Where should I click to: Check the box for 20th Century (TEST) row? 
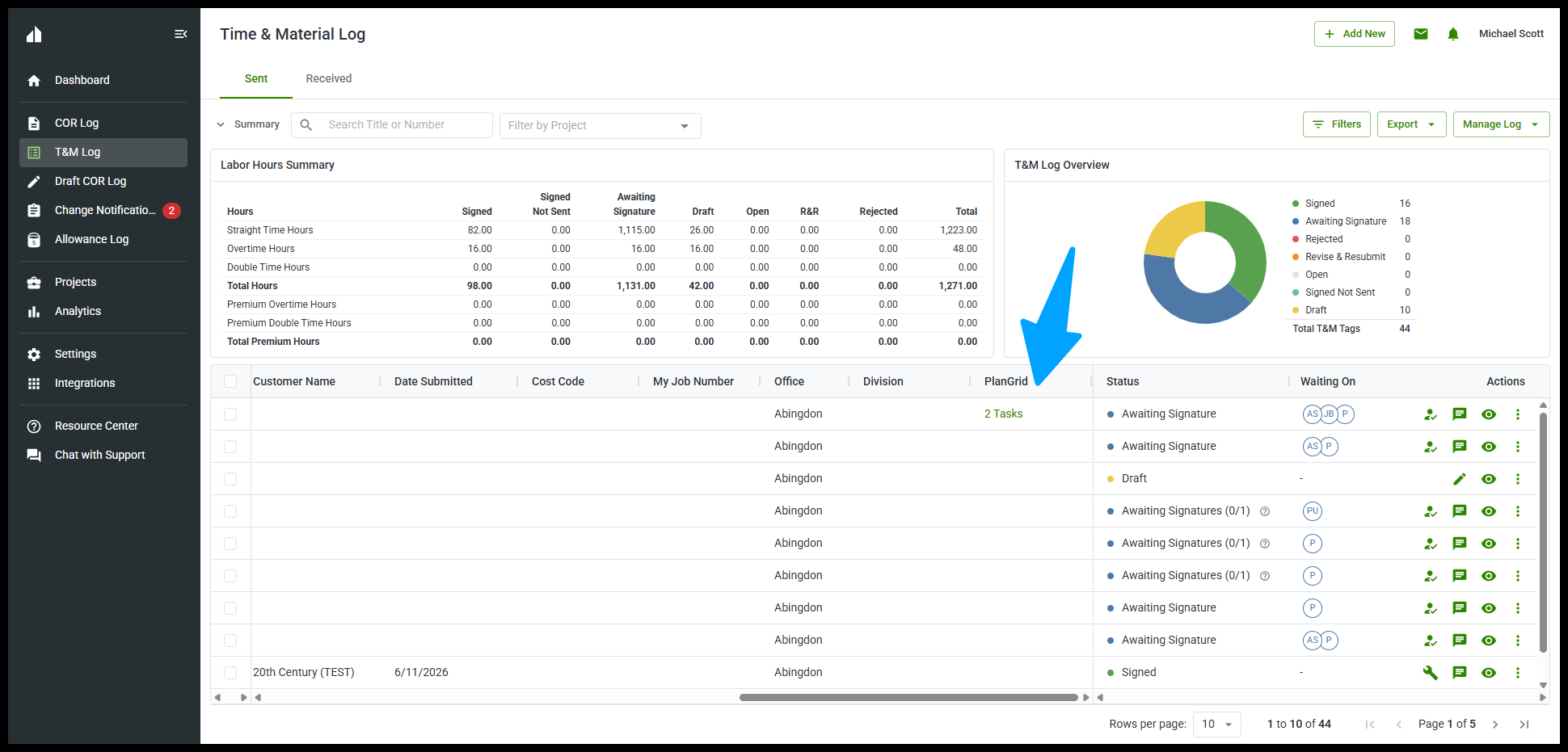pyautogui.click(x=230, y=673)
